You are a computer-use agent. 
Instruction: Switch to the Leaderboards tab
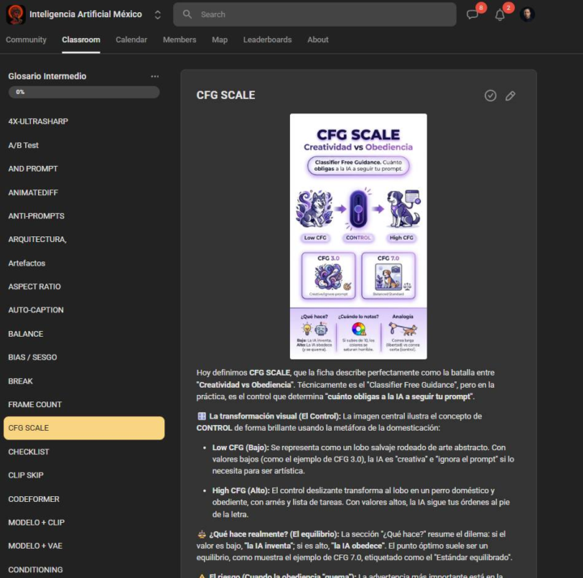[267, 40]
